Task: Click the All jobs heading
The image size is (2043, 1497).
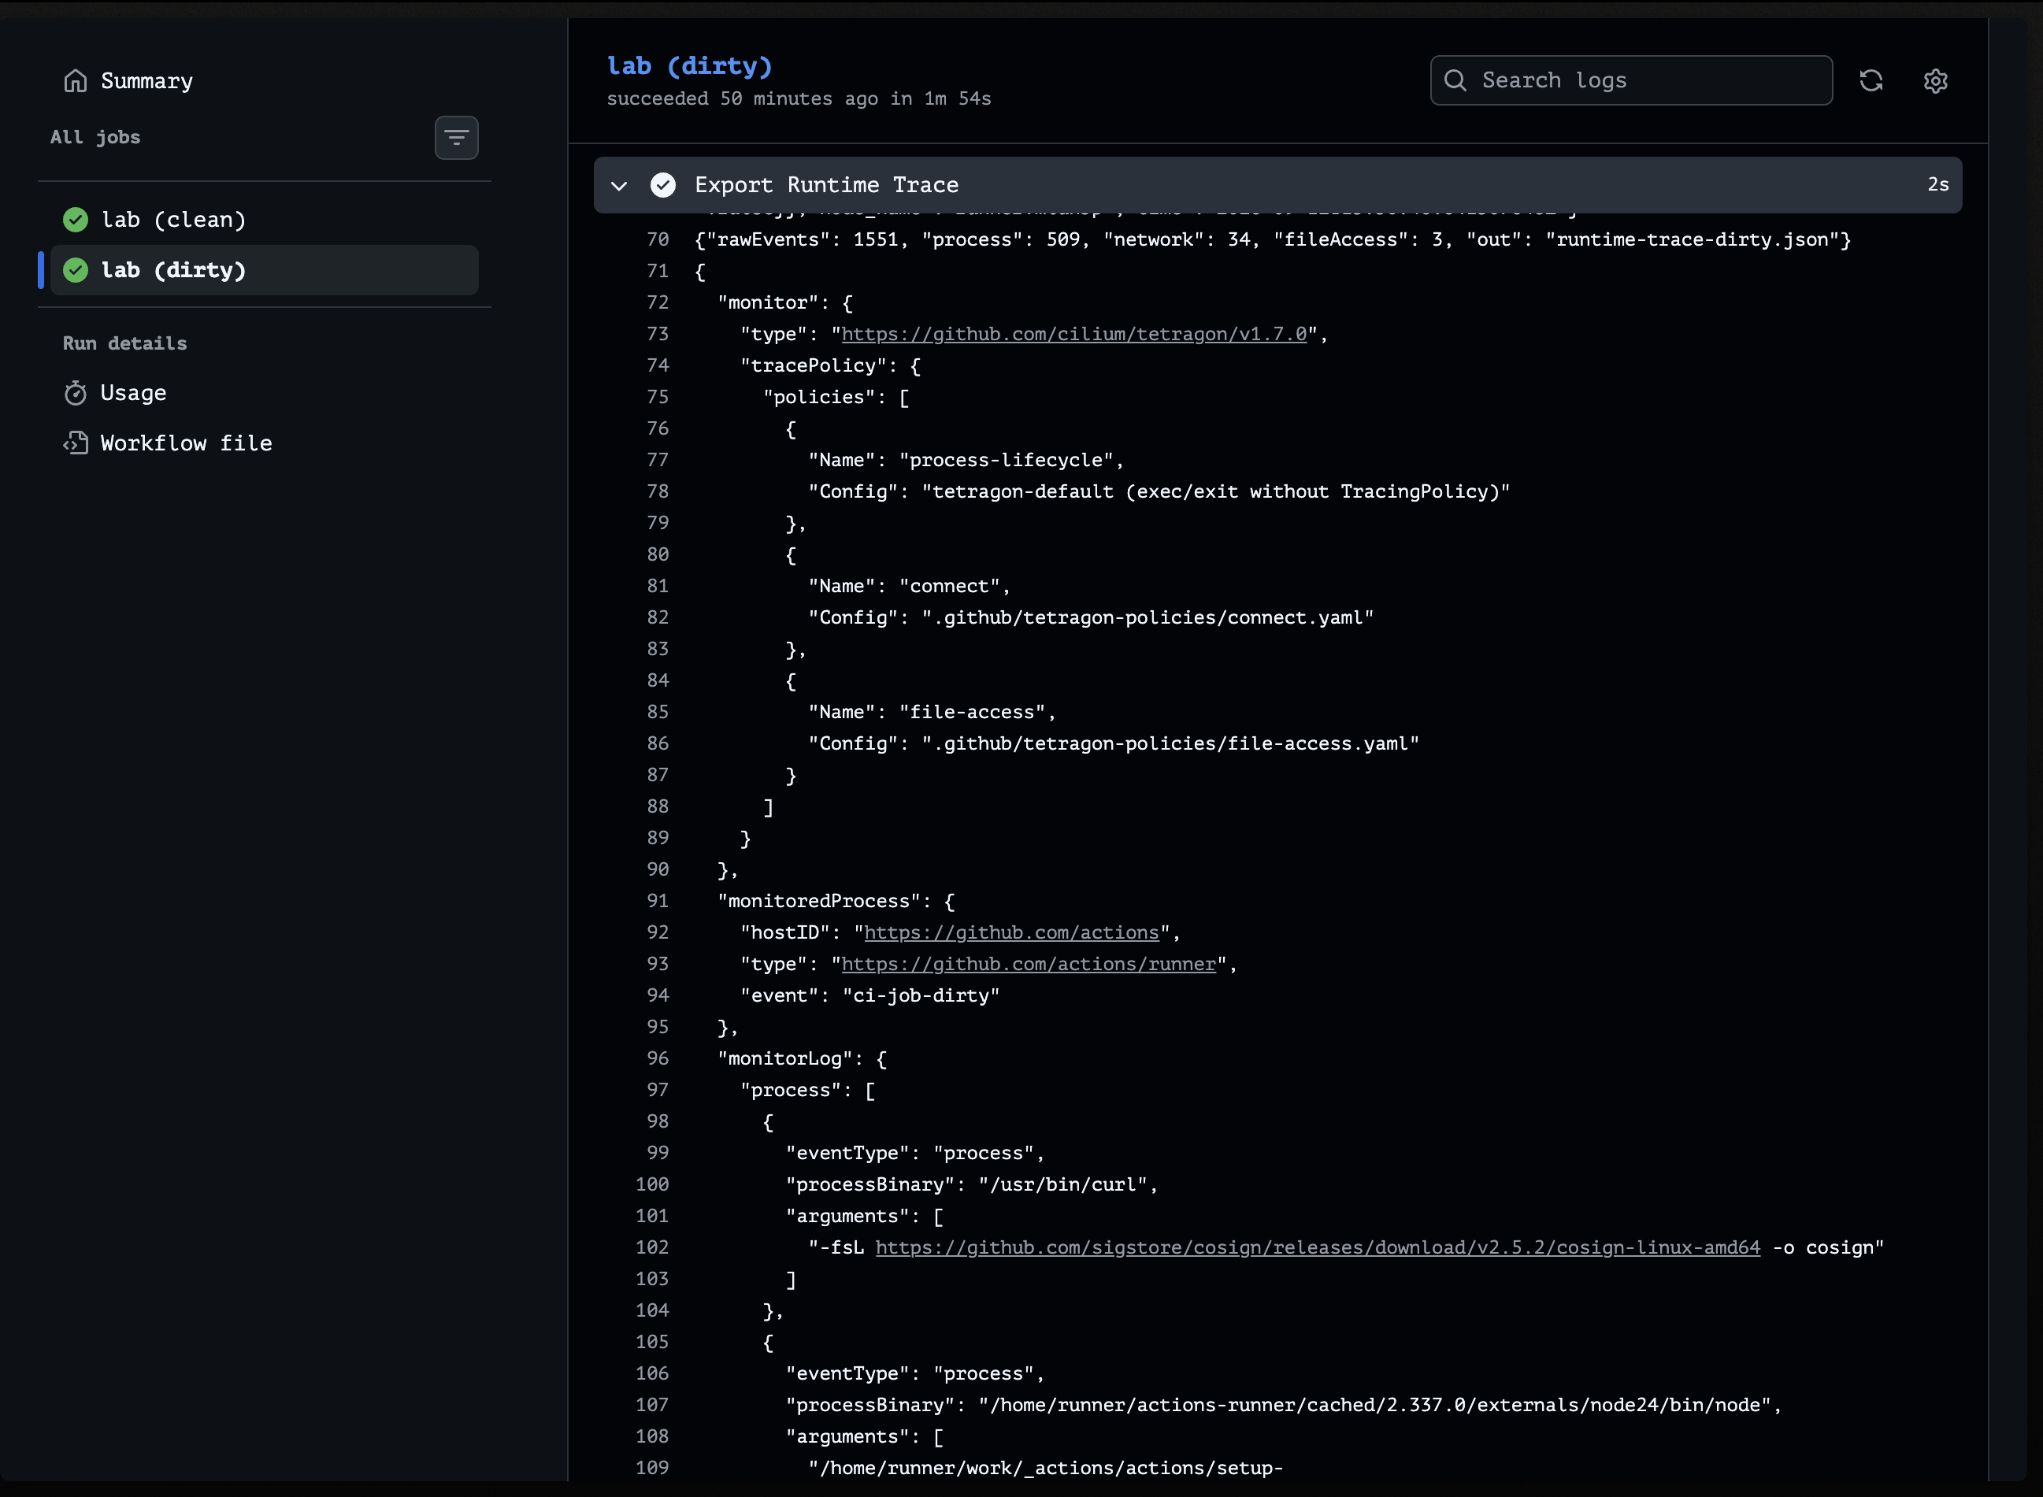Action: [95, 138]
